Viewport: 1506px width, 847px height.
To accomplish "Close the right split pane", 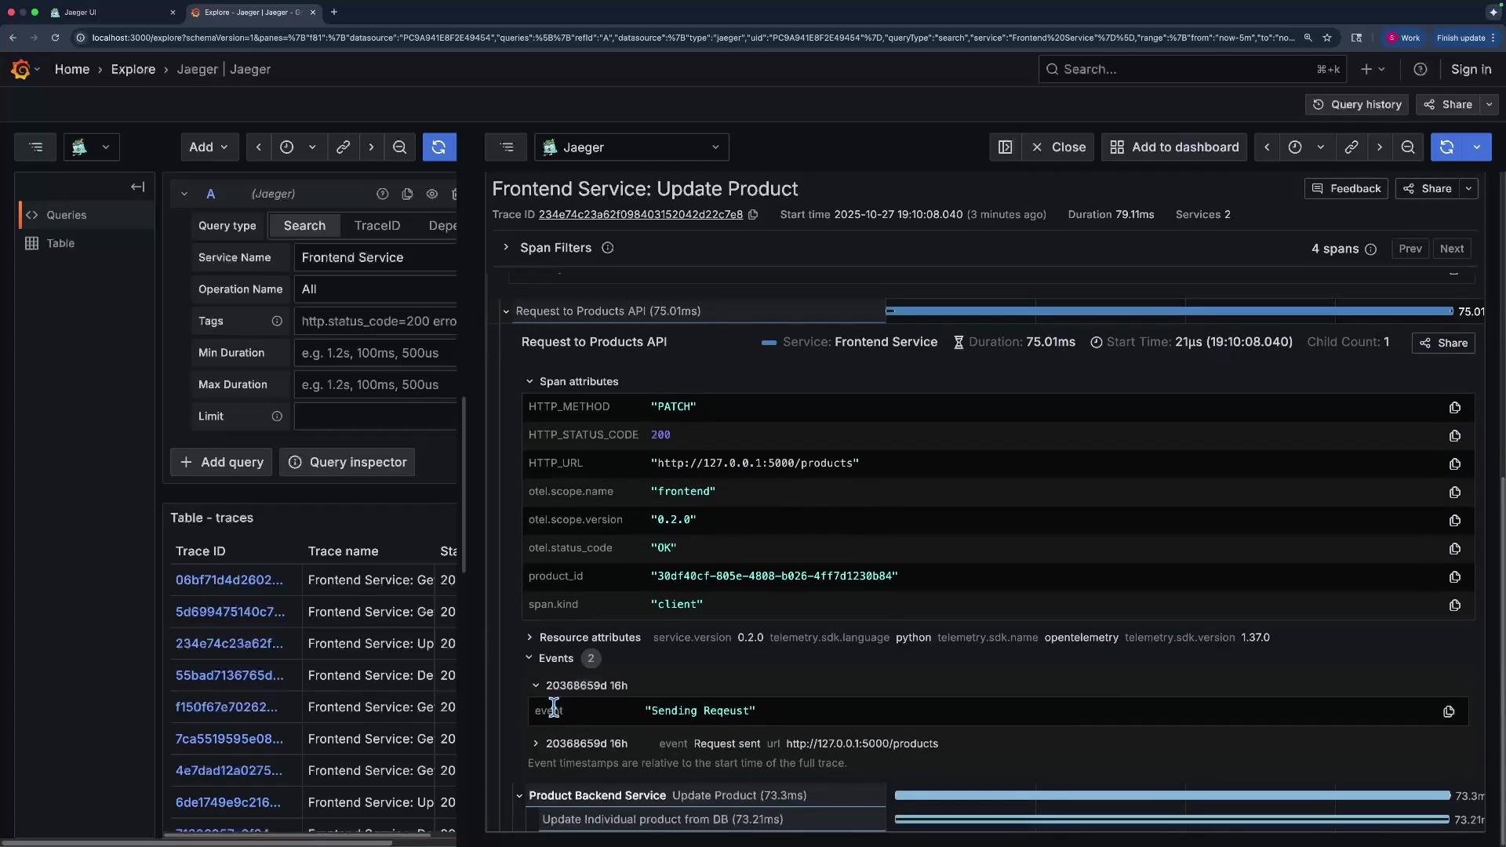I will 1058,147.
